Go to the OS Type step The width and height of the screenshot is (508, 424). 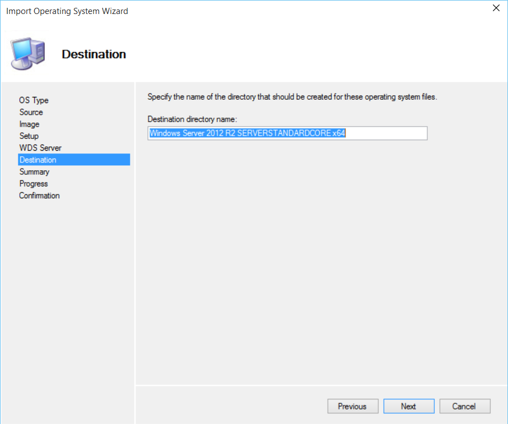click(x=34, y=100)
